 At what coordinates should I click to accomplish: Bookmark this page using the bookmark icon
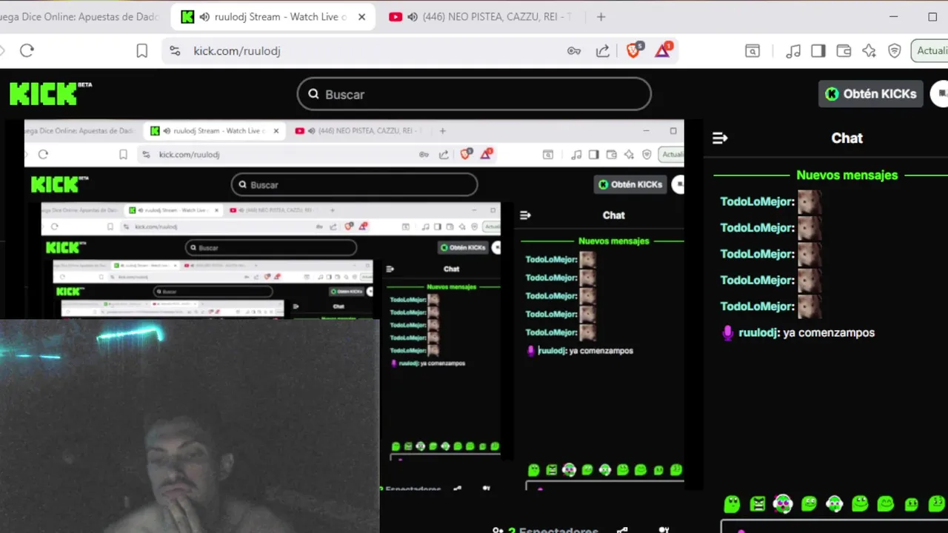pyautogui.click(x=141, y=50)
